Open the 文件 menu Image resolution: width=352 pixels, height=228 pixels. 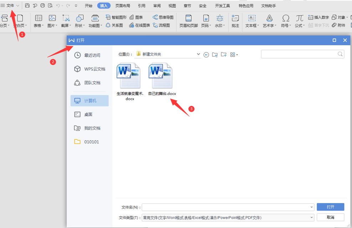(x=10, y=6)
